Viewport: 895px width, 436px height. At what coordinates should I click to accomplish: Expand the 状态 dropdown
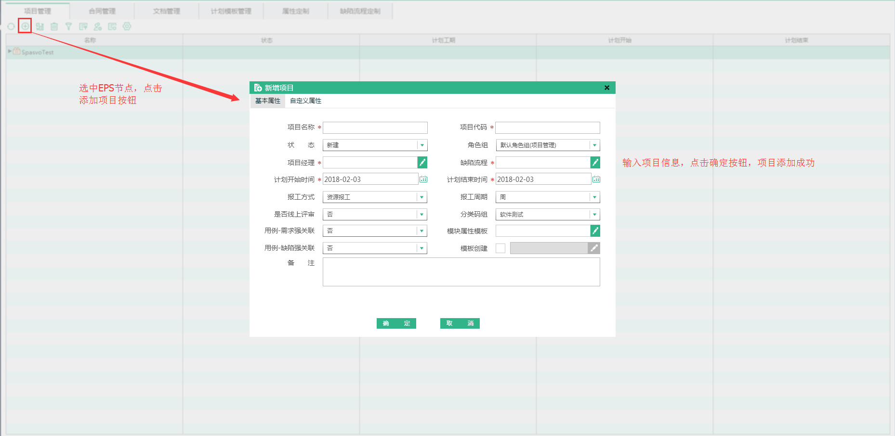tap(422, 145)
